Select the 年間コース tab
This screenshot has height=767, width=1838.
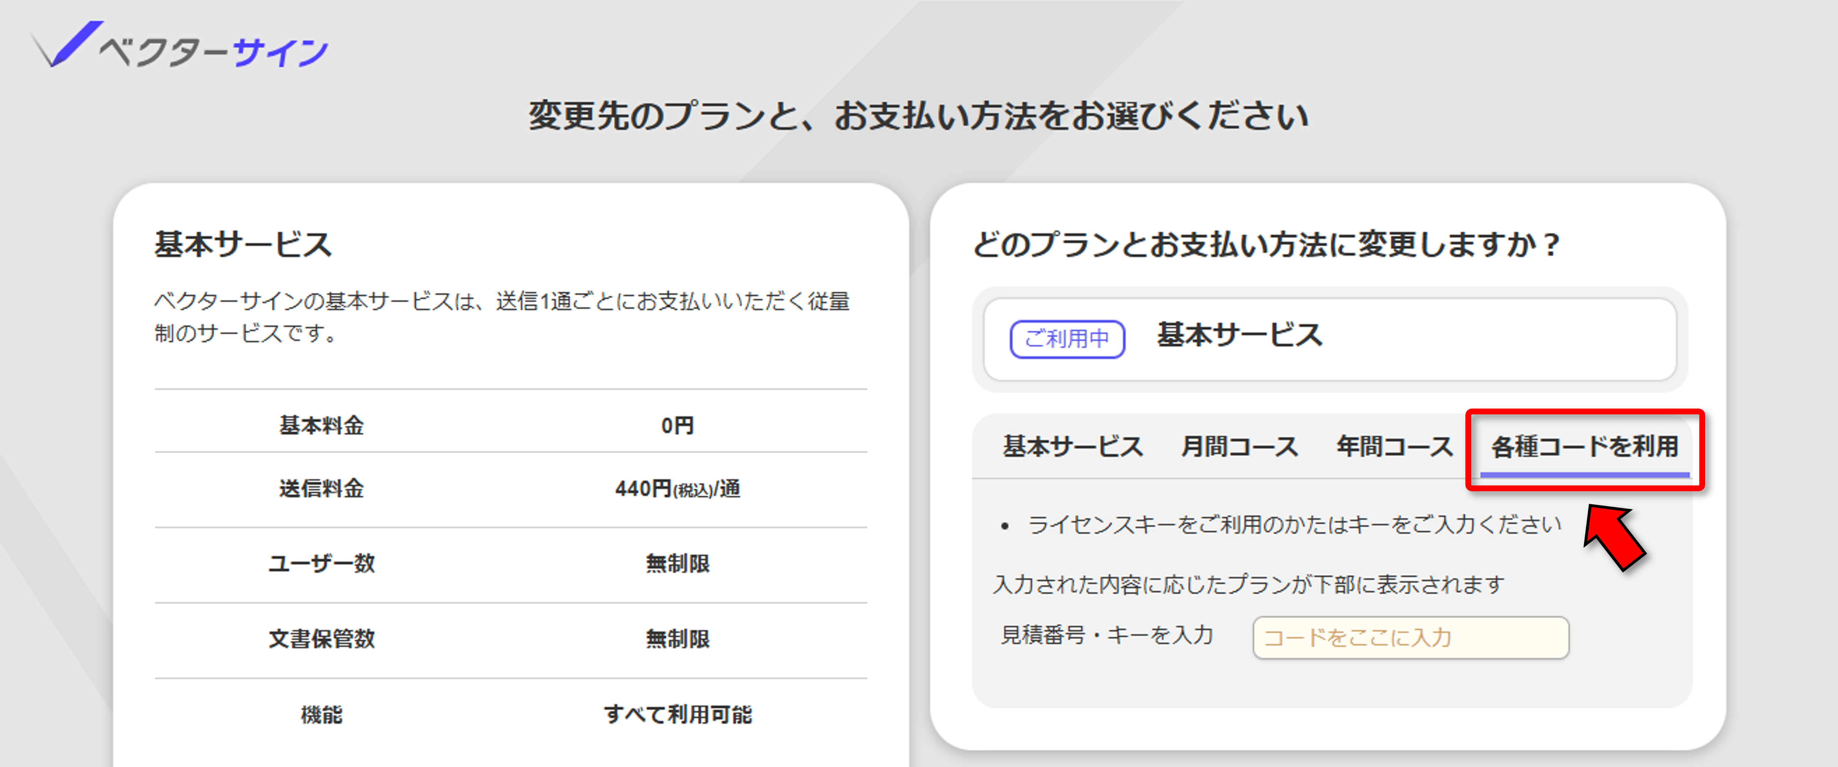tap(1394, 447)
